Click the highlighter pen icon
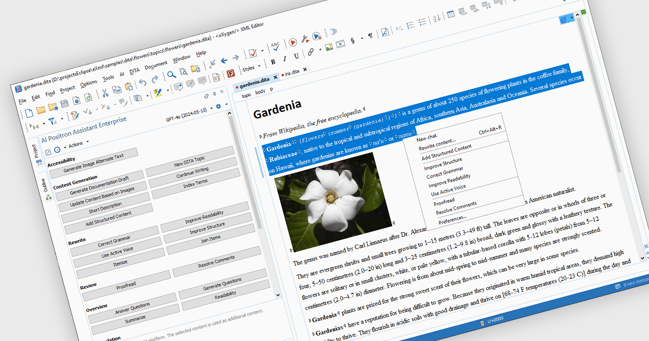 point(158,93)
